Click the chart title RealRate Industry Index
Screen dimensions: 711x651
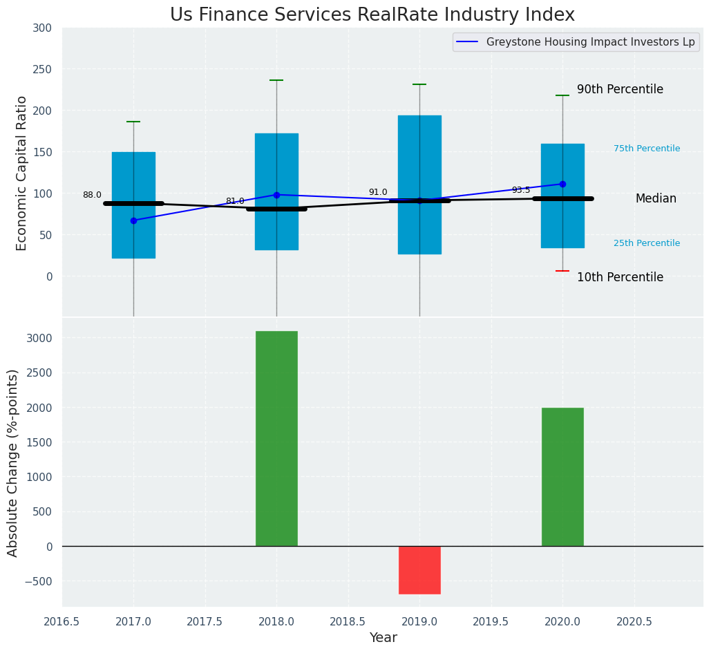click(372, 15)
